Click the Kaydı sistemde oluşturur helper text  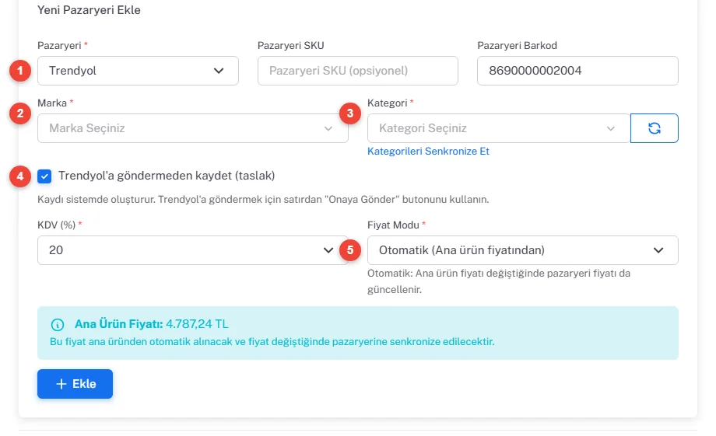[263, 200]
